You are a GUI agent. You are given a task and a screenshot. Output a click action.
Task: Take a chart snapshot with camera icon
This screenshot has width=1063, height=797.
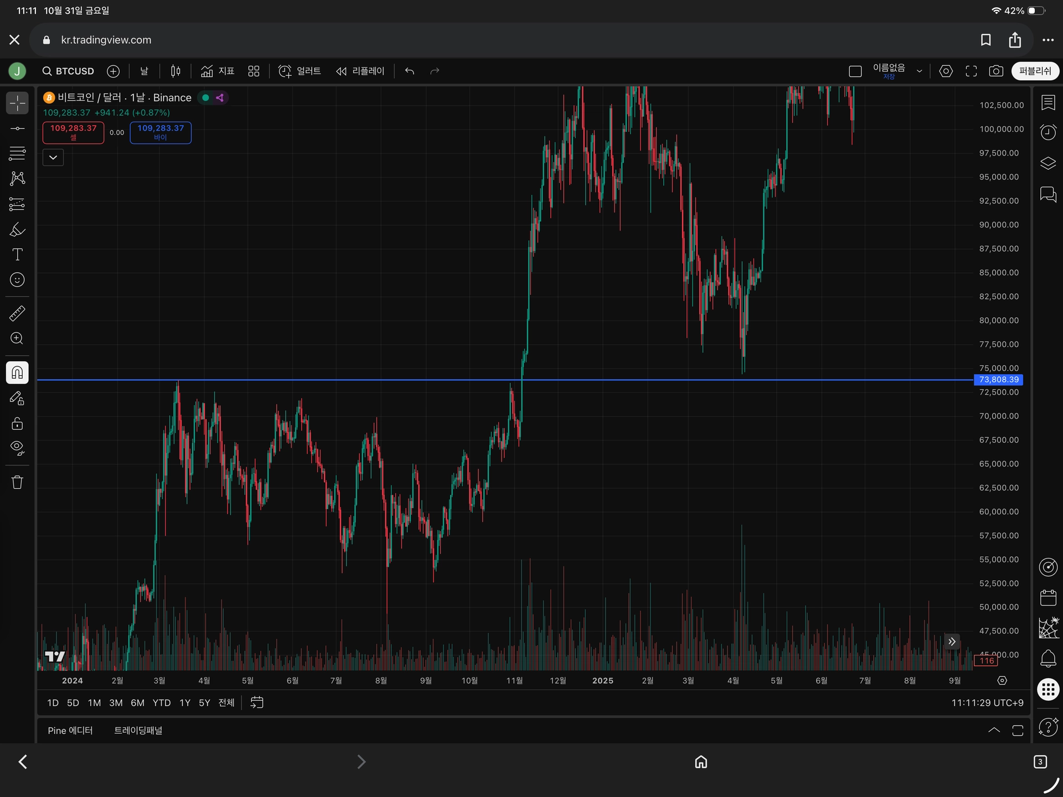pyautogui.click(x=996, y=71)
